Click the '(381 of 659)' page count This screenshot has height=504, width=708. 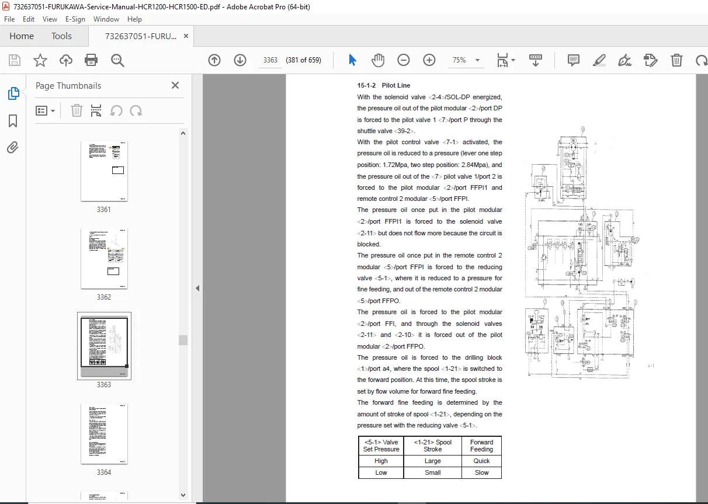pyautogui.click(x=303, y=60)
